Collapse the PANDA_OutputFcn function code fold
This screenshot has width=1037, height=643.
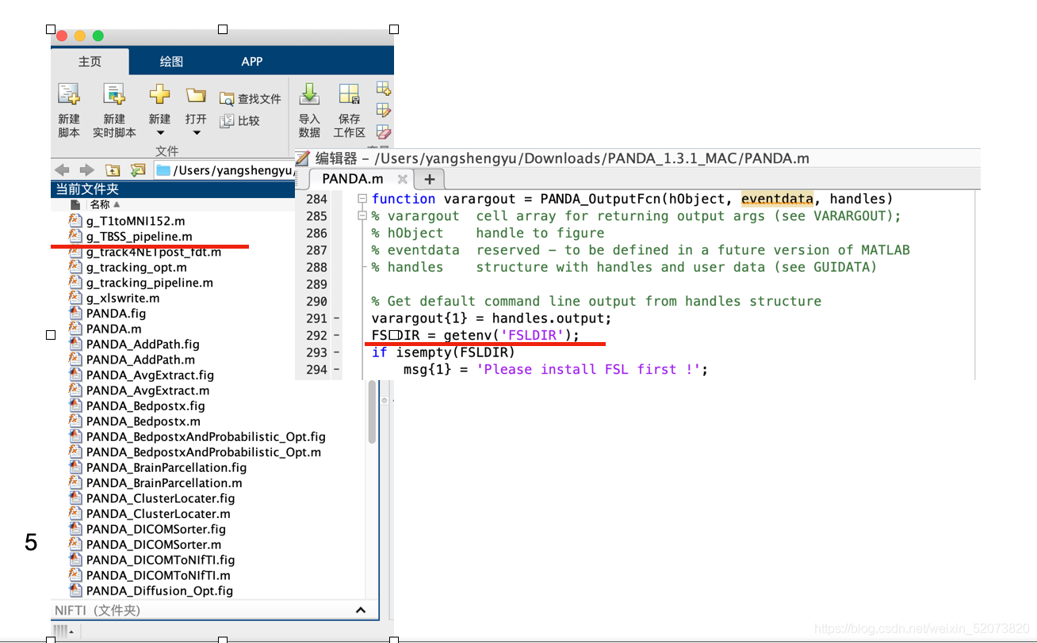pyautogui.click(x=362, y=199)
